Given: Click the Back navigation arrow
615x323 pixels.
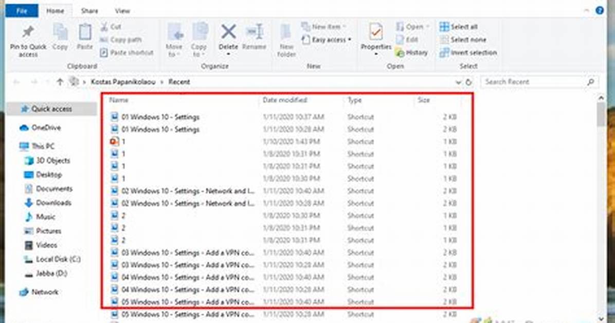Looking at the screenshot, I should [x=16, y=82].
